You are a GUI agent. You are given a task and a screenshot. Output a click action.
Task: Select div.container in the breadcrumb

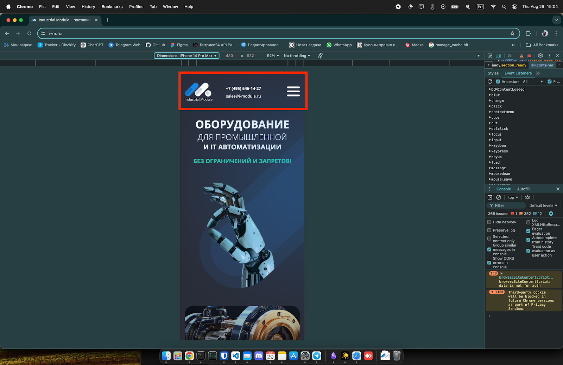click(542, 65)
